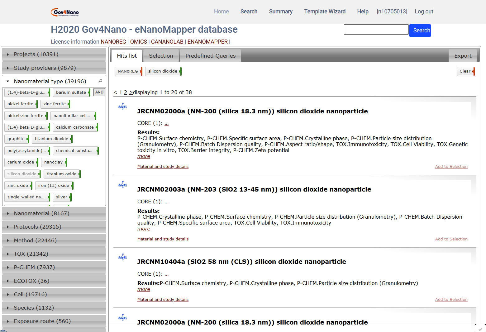Viewport: 486px width, 332px height.
Task: Switch to the Predefined Queries tab
Action: (210, 56)
